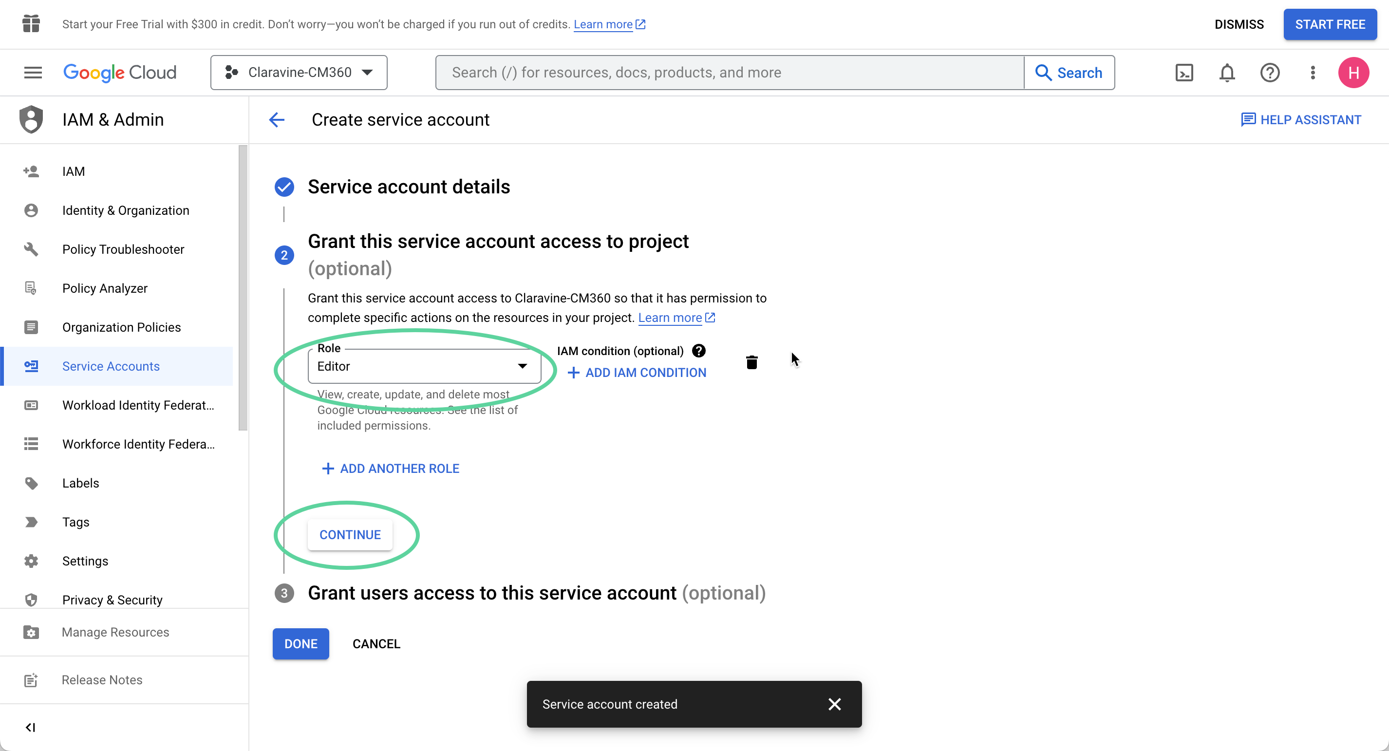Open Workload Identity Federation
Image resolution: width=1389 pixels, height=751 pixels.
pyautogui.click(x=117, y=405)
